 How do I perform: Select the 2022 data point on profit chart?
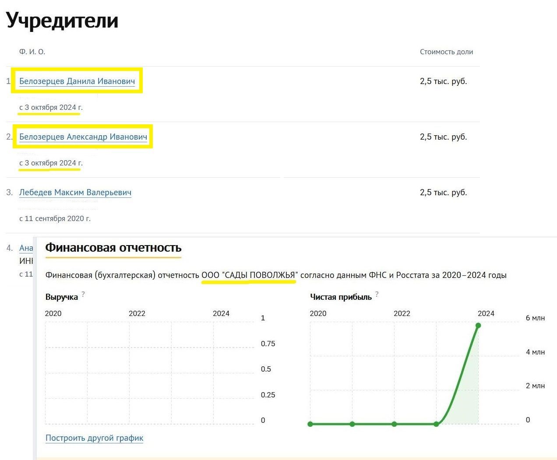(394, 424)
